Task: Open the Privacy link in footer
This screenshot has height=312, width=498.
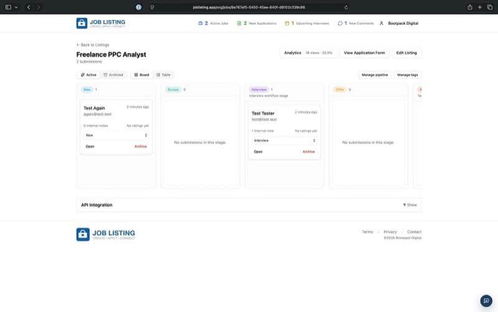Action: click(x=390, y=232)
